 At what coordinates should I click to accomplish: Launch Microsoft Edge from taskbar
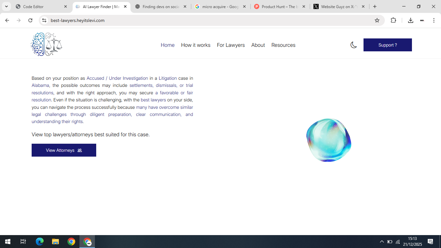[40, 242]
